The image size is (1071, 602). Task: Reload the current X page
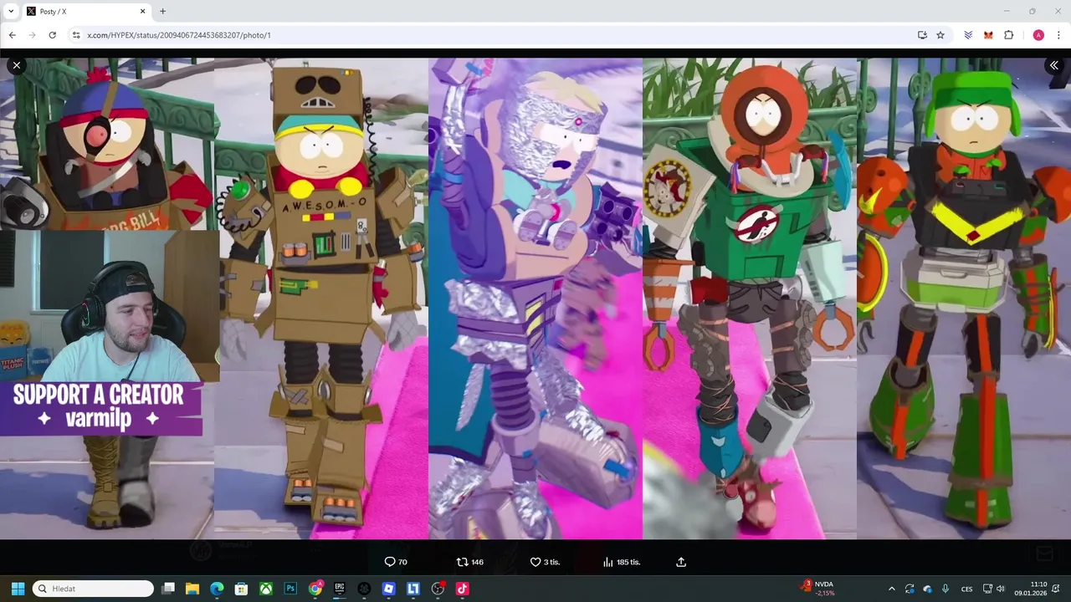click(x=52, y=35)
